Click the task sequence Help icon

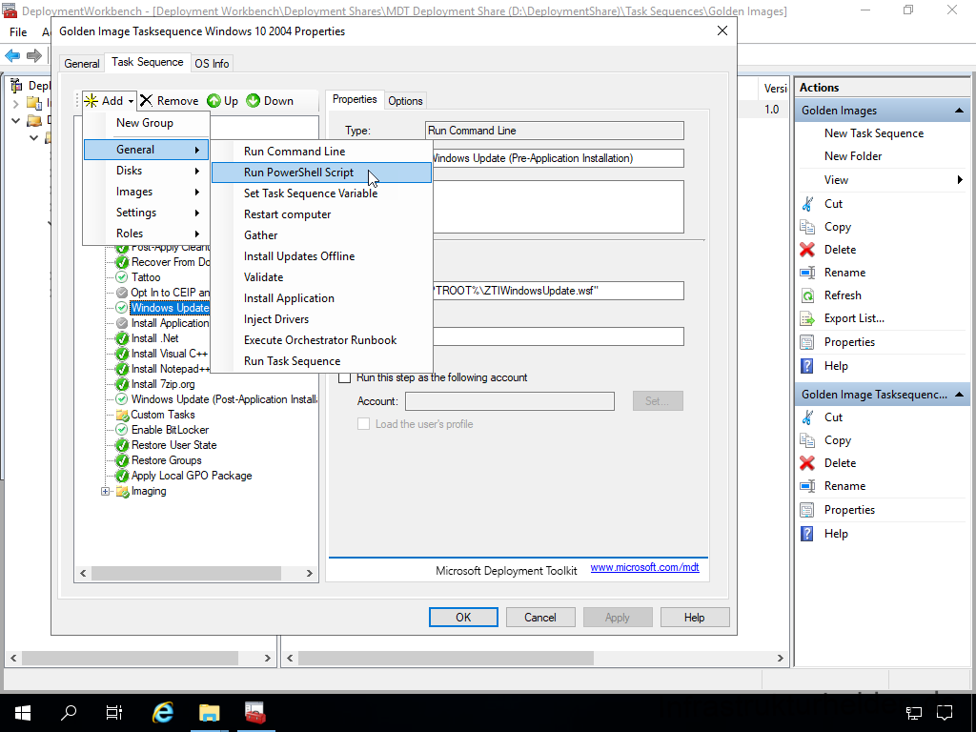tap(807, 534)
